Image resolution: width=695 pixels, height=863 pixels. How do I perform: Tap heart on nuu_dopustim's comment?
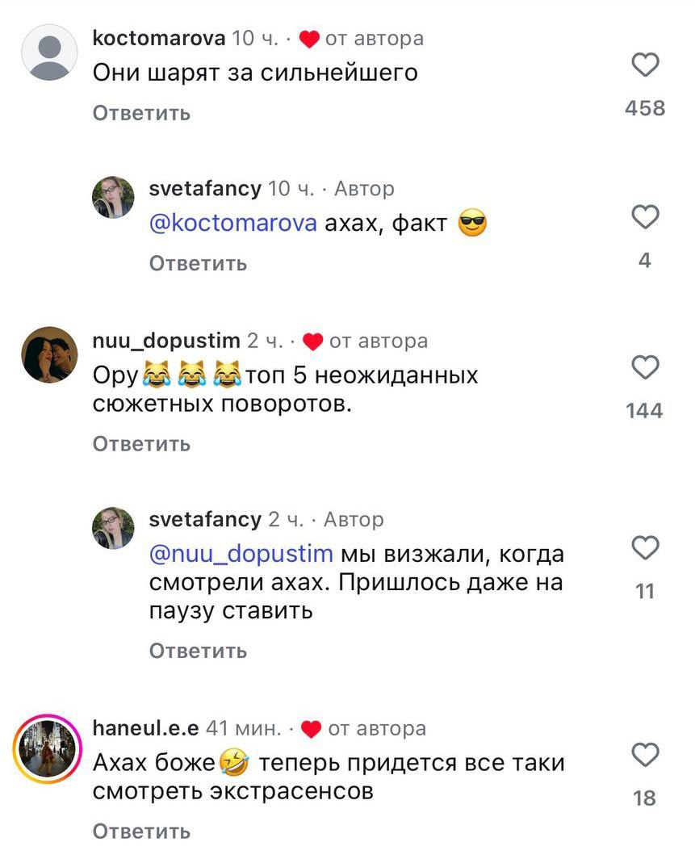[645, 367]
